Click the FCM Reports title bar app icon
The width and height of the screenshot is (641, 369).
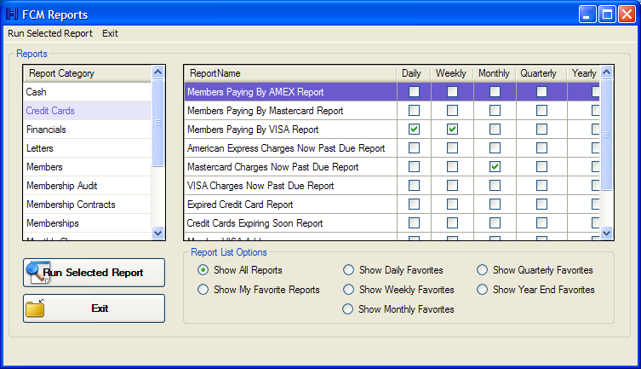click(12, 14)
